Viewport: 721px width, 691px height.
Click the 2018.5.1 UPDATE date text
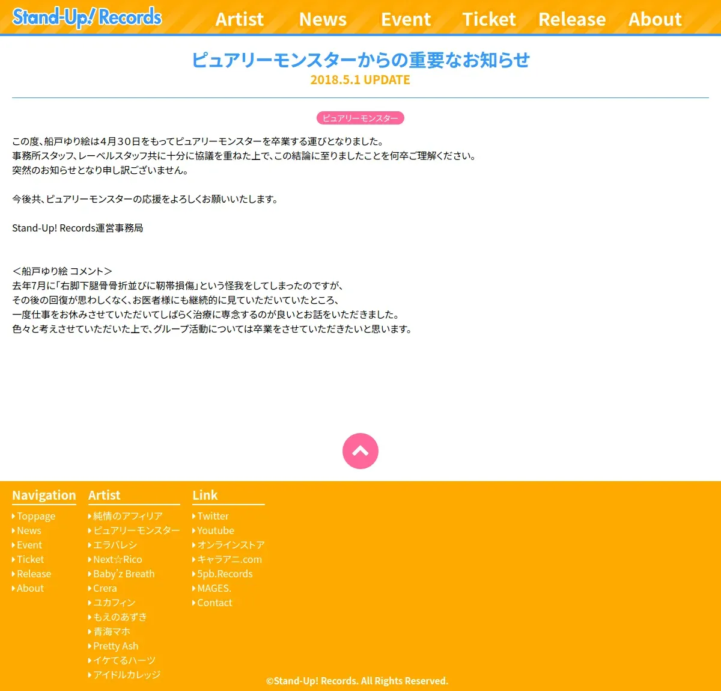(x=360, y=80)
